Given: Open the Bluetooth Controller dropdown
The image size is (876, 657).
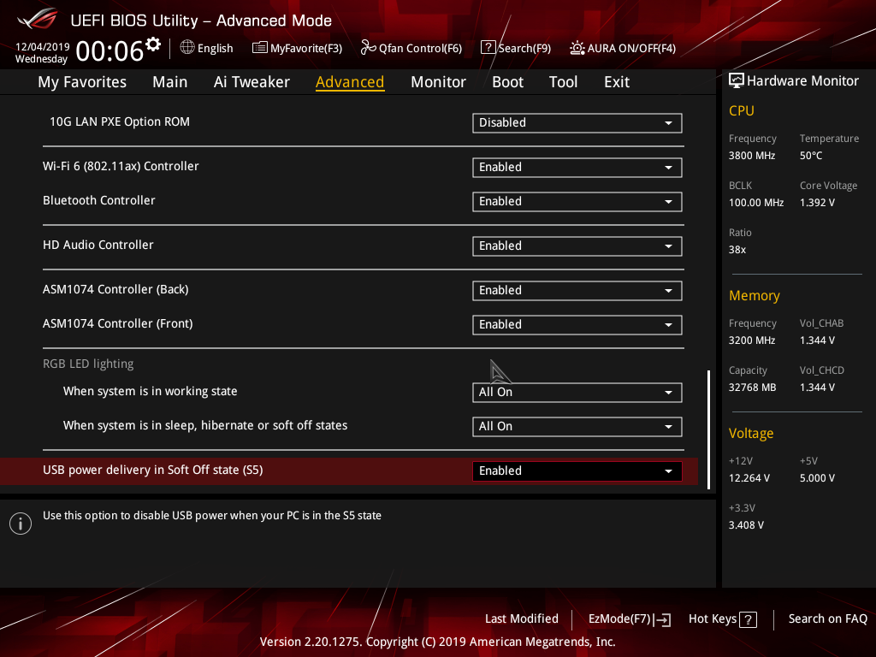Looking at the screenshot, I should [x=577, y=202].
